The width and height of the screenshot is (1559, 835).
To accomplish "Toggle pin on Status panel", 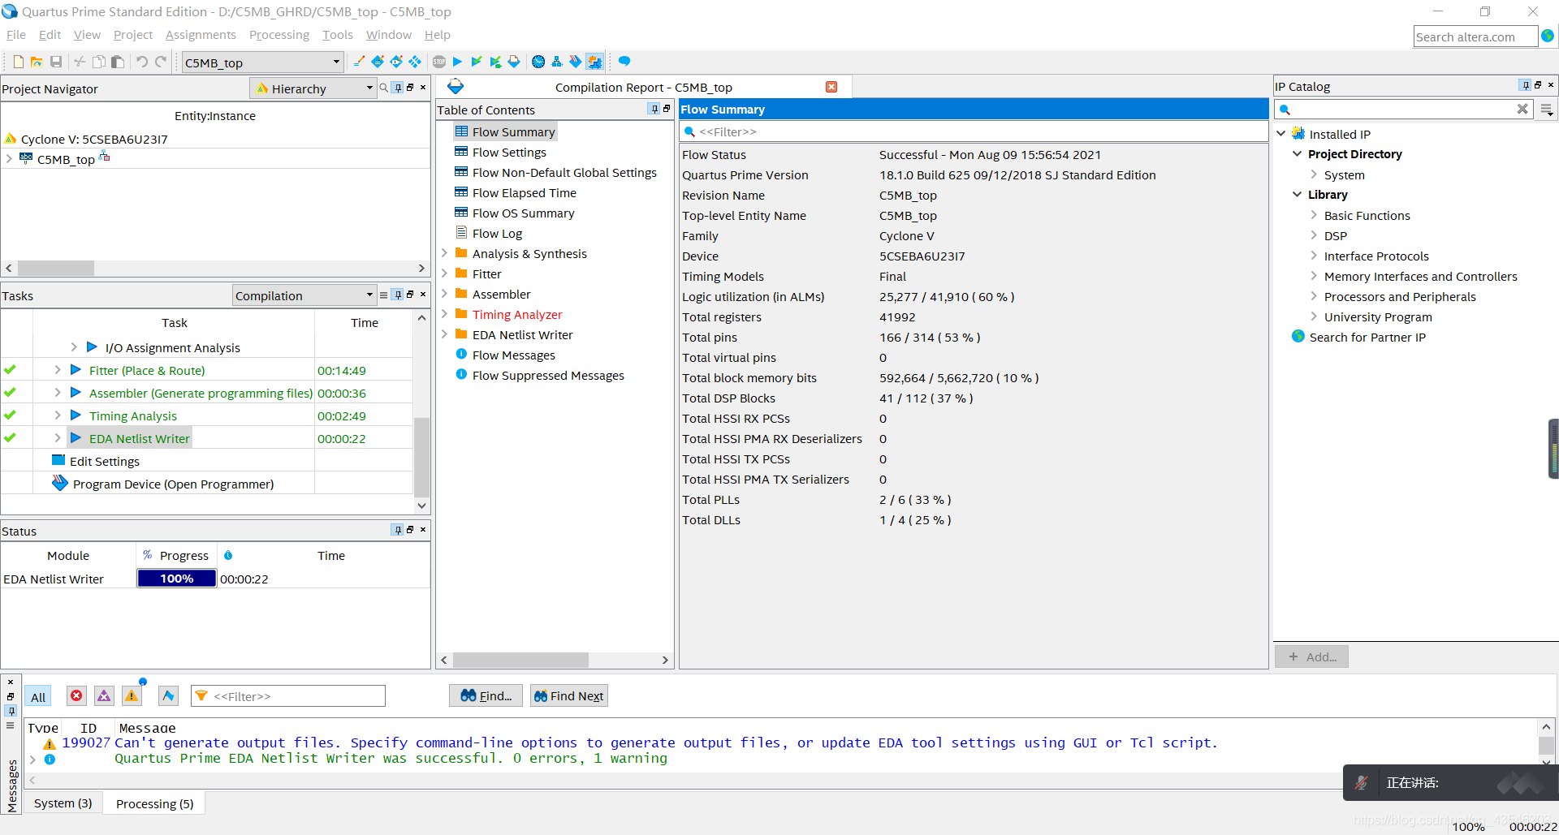I will pyautogui.click(x=398, y=530).
